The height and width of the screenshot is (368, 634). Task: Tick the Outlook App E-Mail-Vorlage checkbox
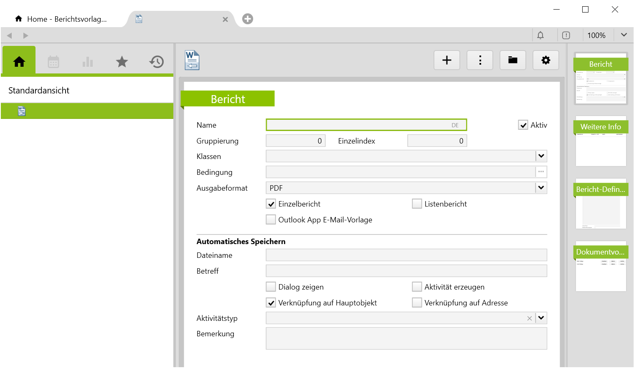(271, 220)
